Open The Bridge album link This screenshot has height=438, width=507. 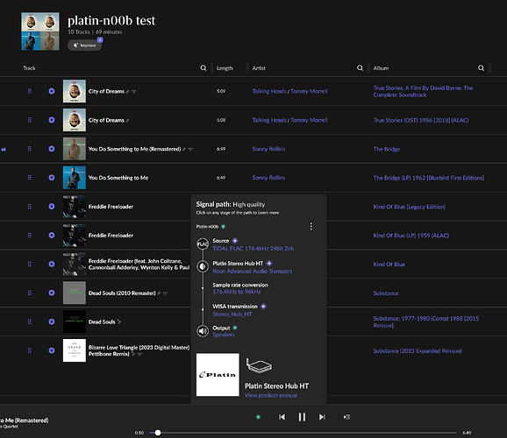click(x=387, y=149)
